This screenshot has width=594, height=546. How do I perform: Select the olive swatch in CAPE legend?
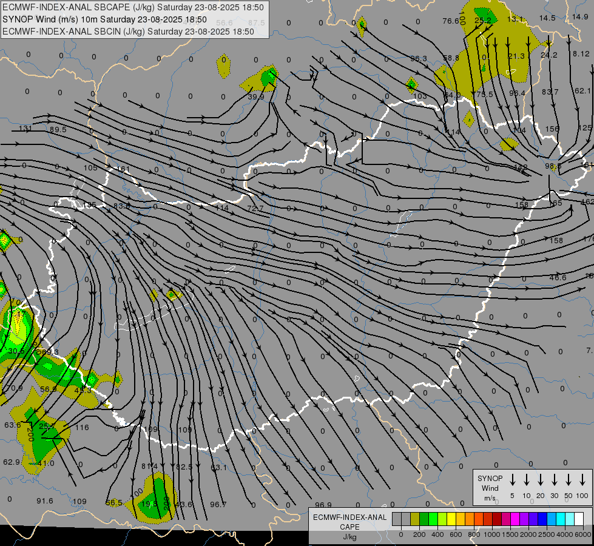pos(415,519)
